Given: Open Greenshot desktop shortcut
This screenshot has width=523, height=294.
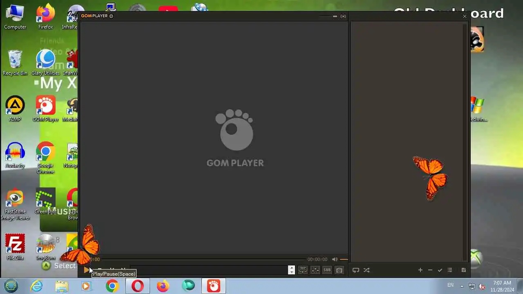Looking at the screenshot, I should pos(45,202).
